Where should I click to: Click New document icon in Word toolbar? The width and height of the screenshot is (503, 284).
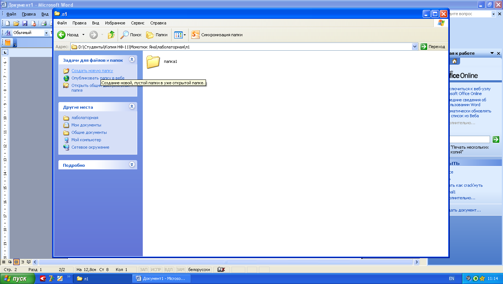[7, 23]
